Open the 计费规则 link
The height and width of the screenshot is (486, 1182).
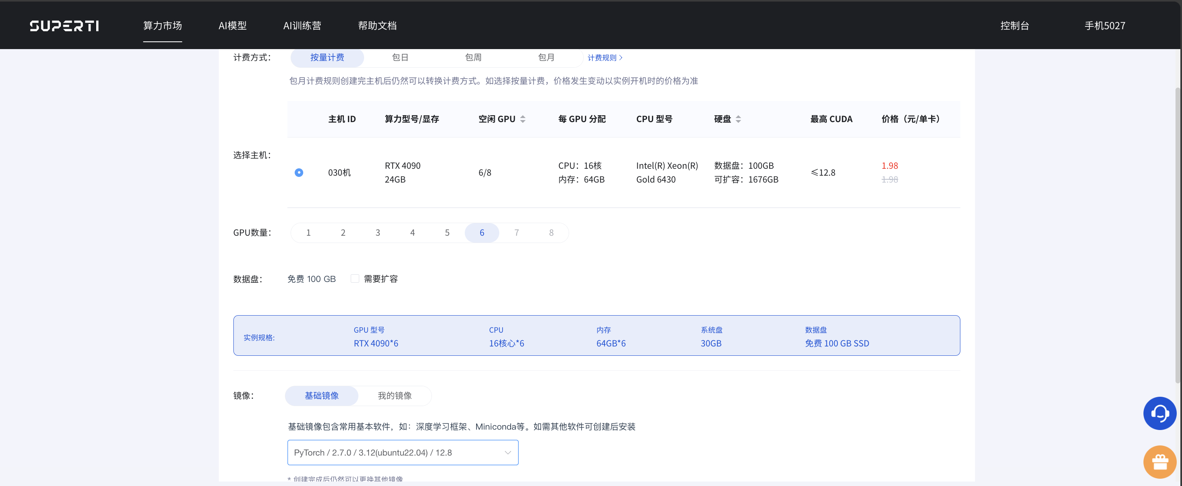pos(604,58)
